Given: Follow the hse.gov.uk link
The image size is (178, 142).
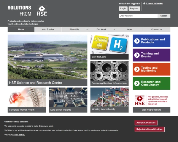Looking at the screenshot, I should (x=152, y=104).
